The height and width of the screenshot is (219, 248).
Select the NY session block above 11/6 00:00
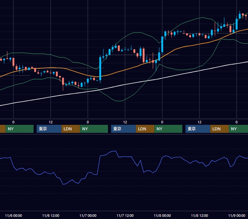pyautogui.click(x=20, y=129)
